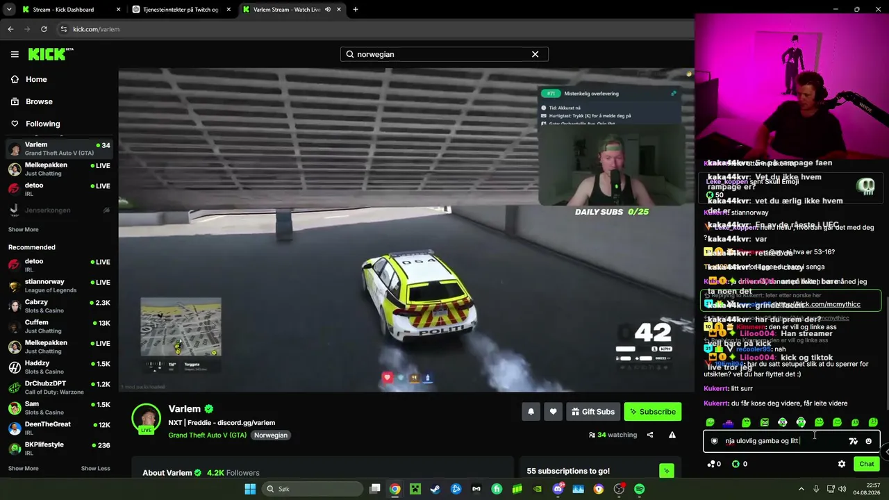
Task: Click the green subscription goal button
Action: tap(667, 471)
